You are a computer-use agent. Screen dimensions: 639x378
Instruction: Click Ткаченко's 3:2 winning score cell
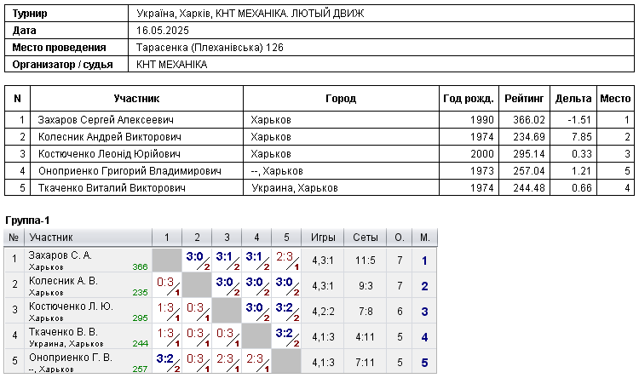pos(286,336)
